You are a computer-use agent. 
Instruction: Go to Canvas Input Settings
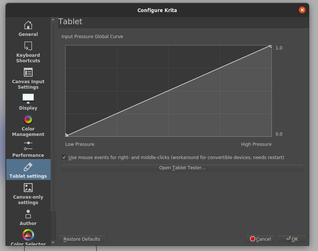click(x=28, y=78)
